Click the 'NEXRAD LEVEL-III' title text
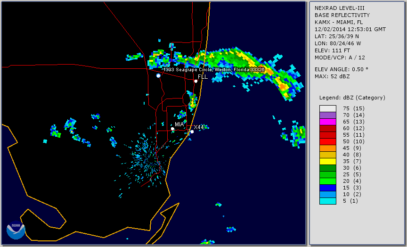 (x=340, y=8)
